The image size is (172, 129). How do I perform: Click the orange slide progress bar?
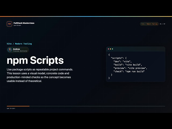click(x=18, y=106)
